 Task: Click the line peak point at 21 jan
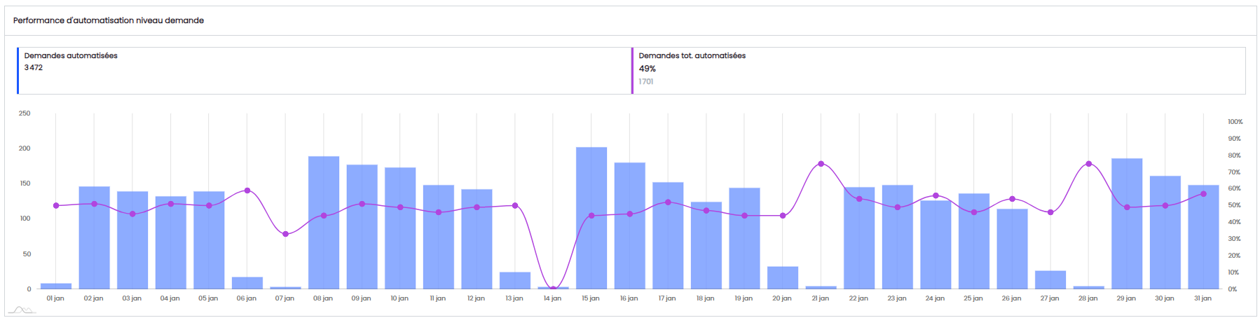click(821, 164)
